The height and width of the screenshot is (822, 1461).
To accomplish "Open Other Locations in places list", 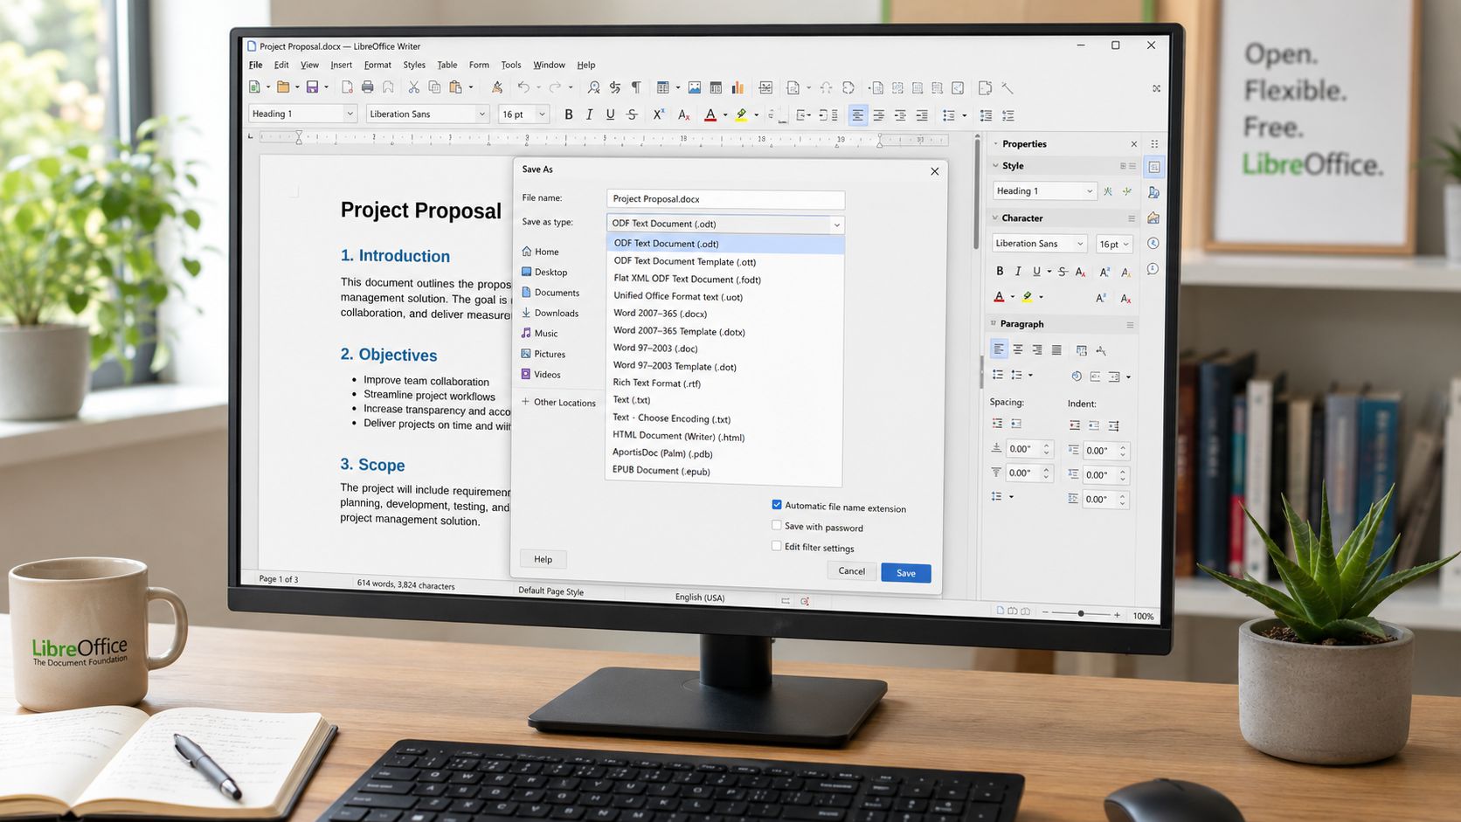I will (x=558, y=403).
